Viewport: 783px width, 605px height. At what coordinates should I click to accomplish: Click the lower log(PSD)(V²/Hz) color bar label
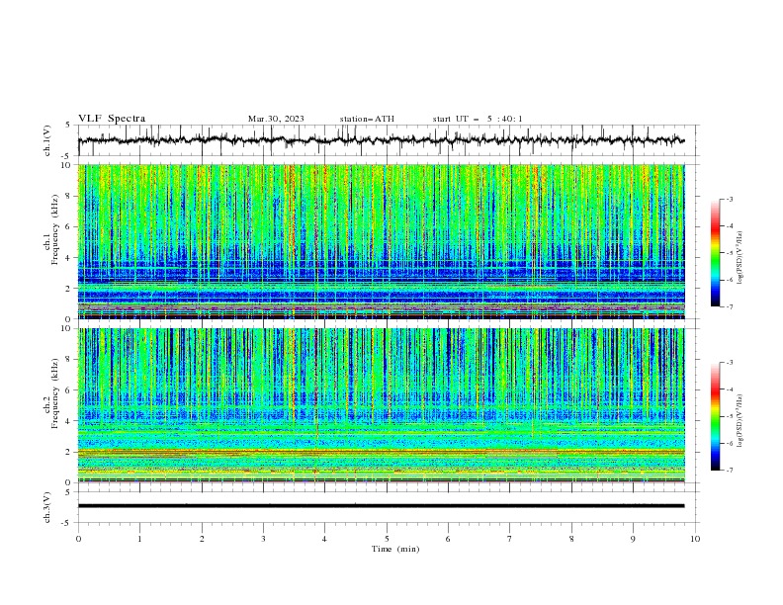coord(739,421)
